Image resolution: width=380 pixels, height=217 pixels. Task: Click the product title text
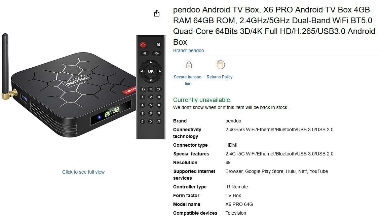pyautogui.click(x=274, y=26)
